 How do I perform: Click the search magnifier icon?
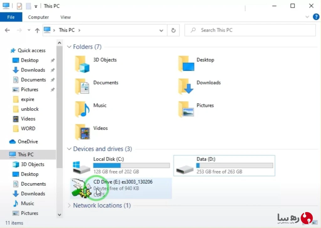[x=193, y=30]
